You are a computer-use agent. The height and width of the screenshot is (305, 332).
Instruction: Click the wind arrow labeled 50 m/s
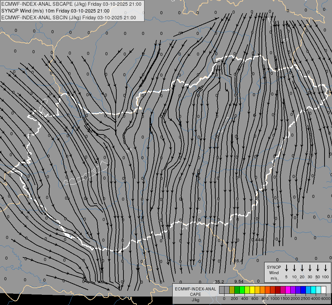pos(318,268)
